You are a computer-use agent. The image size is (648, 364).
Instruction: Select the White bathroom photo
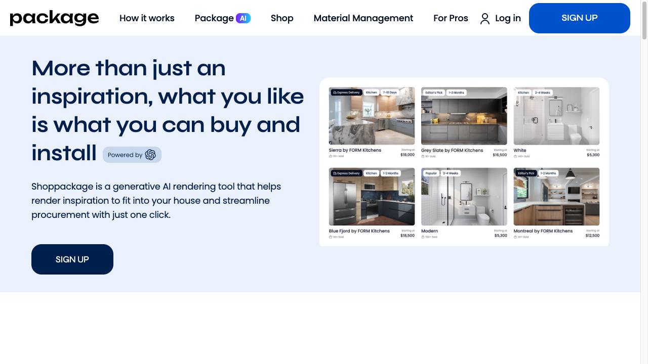pyautogui.click(x=556, y=116)
